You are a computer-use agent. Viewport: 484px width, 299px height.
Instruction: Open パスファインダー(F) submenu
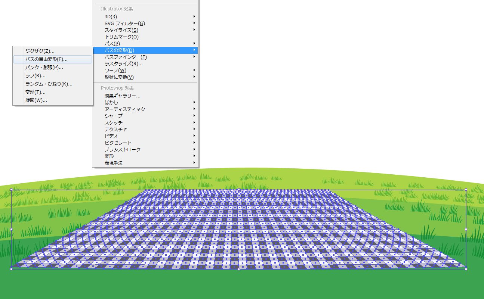[145, 57]
